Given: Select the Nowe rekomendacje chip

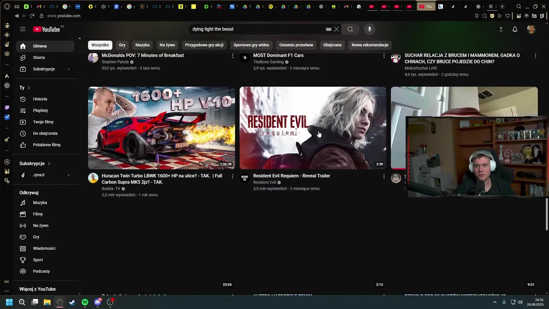Looking at the screenshot, I should [x=370, y=45].
